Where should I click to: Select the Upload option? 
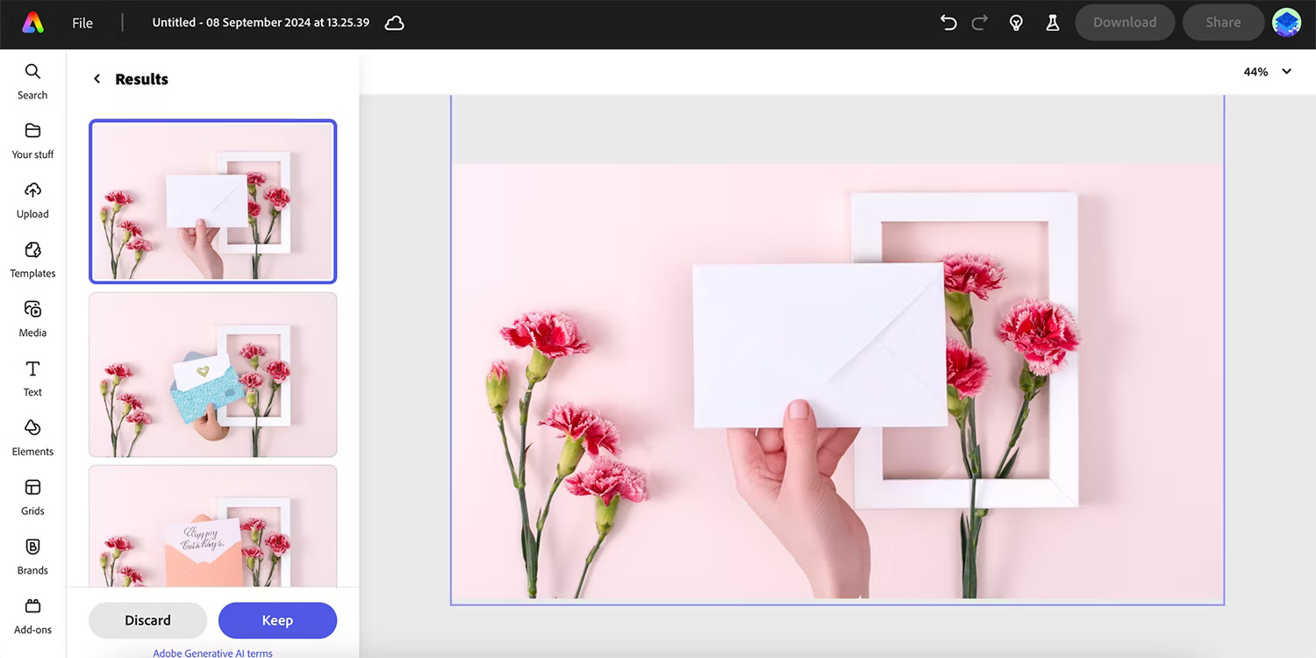coord(32,199)
